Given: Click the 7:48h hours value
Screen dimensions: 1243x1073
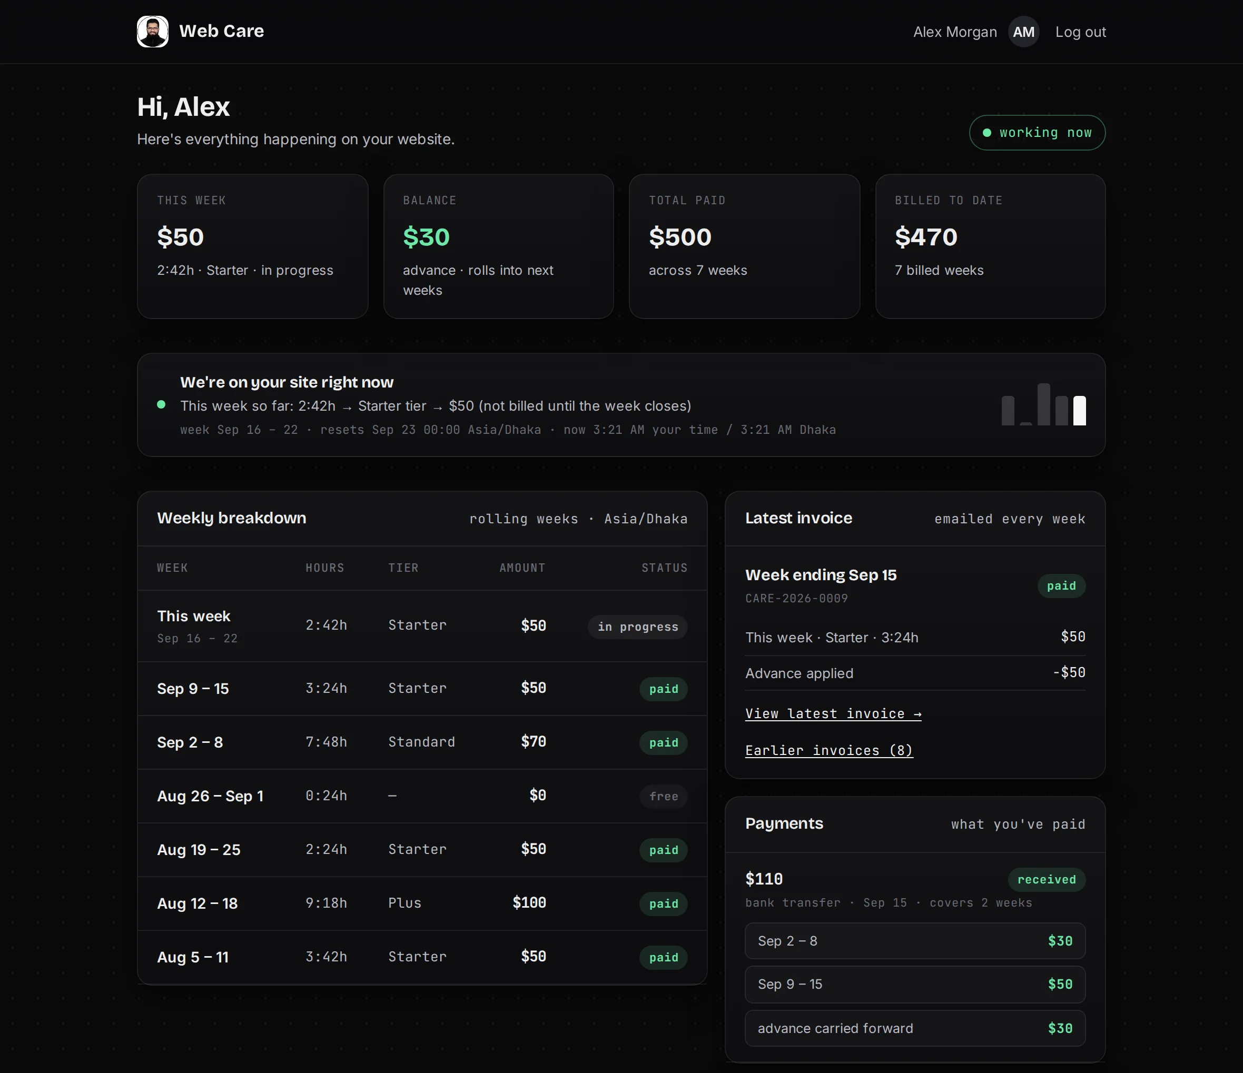Looking at the screenshot, I should [x=327, y=742].
